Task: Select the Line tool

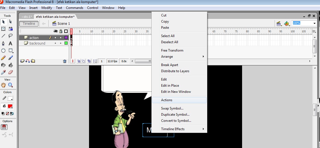Action: click(3, 36)
